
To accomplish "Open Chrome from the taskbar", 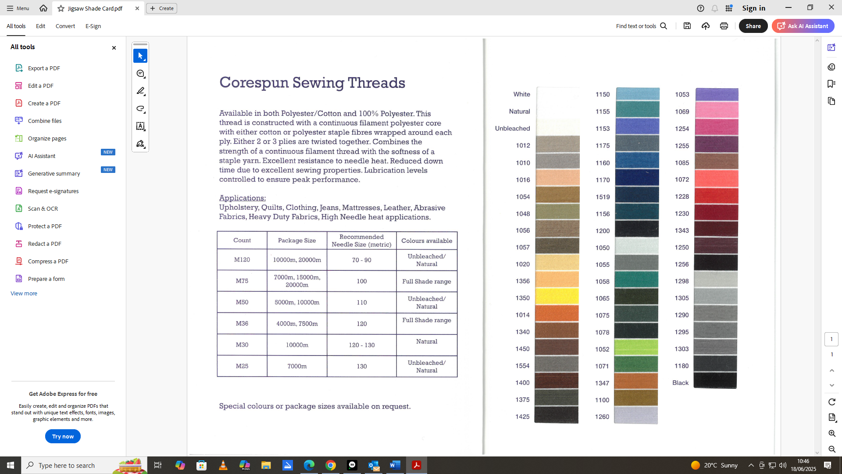I will (331, 465).
